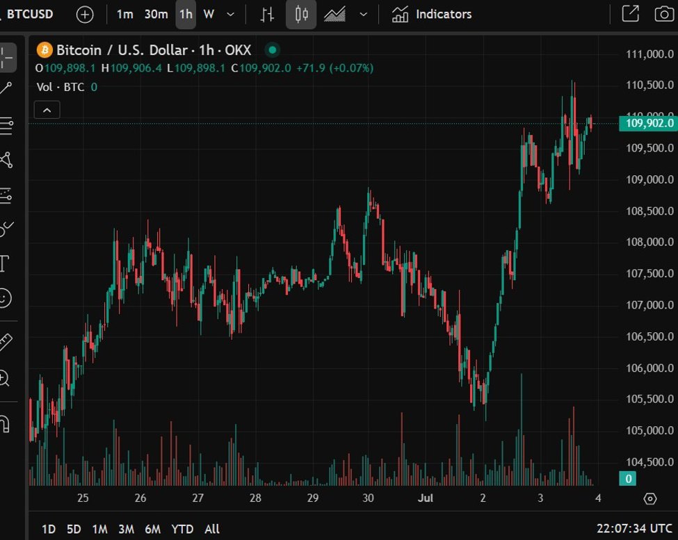Screen dimensions: 678x540
Task: Click the 105,000.0 price axis label
Action: (x=649, y=431)
